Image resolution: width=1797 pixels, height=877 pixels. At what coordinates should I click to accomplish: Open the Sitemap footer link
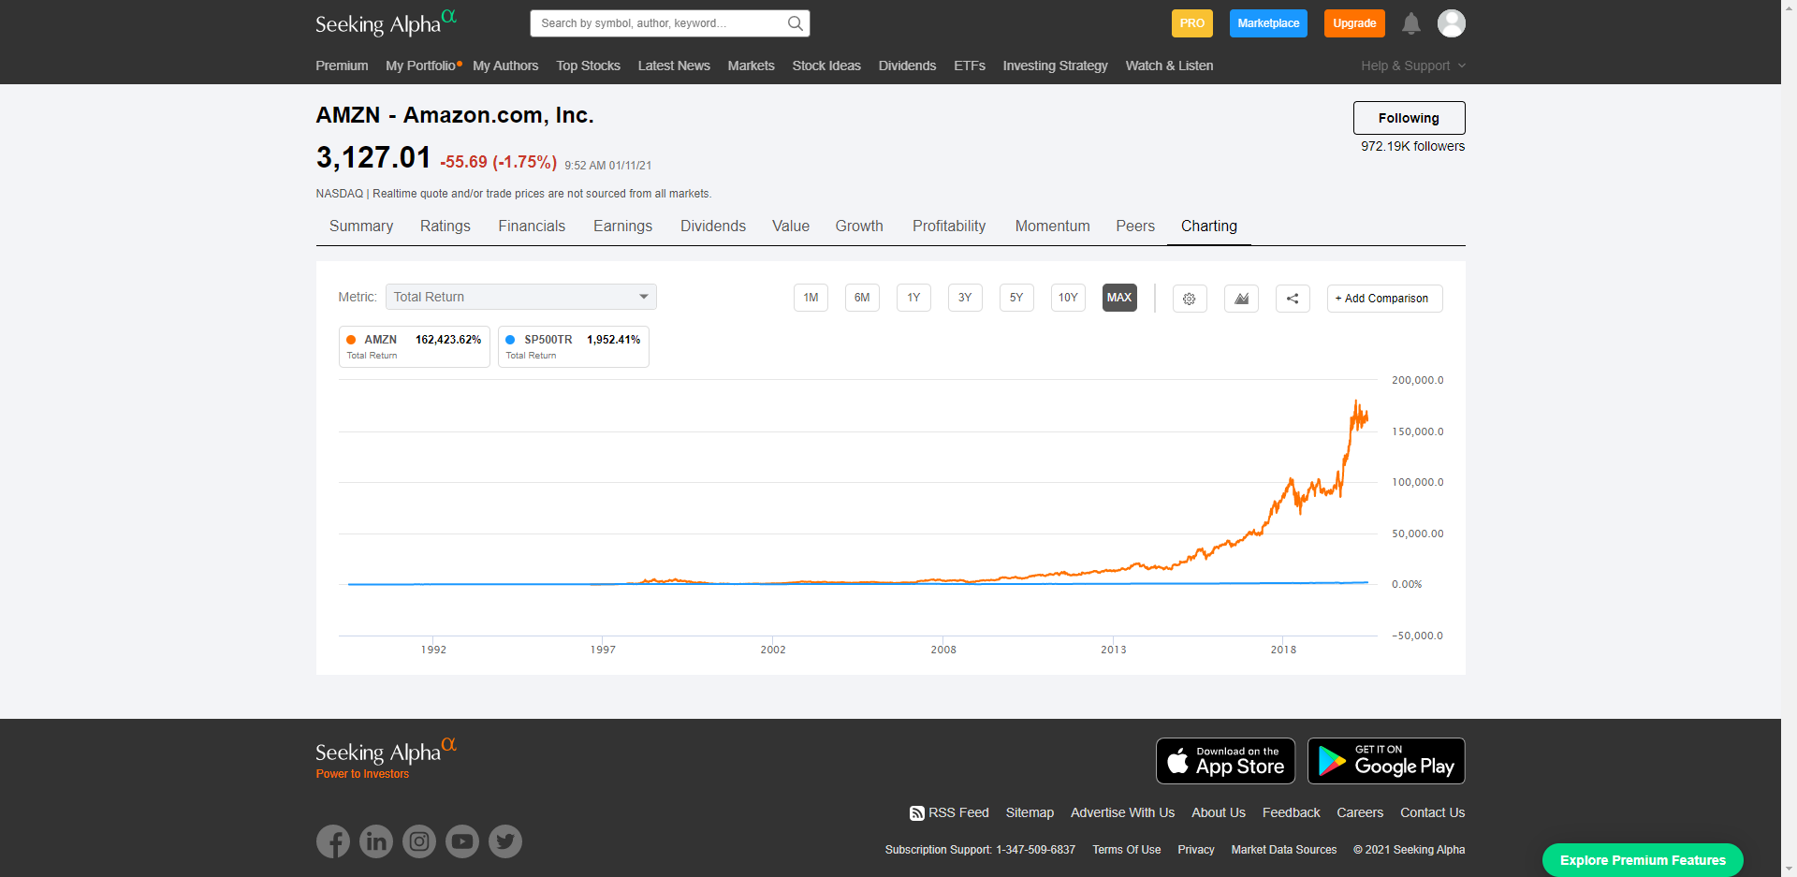pyautogui.click(x=1030, y=812)
